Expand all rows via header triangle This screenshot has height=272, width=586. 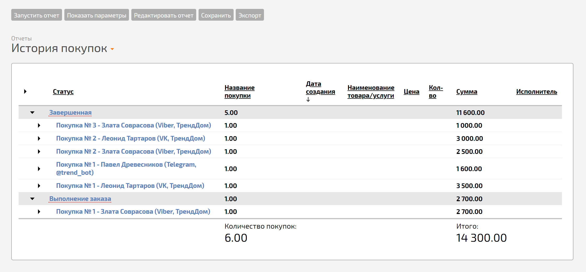[x=25, y=91]
